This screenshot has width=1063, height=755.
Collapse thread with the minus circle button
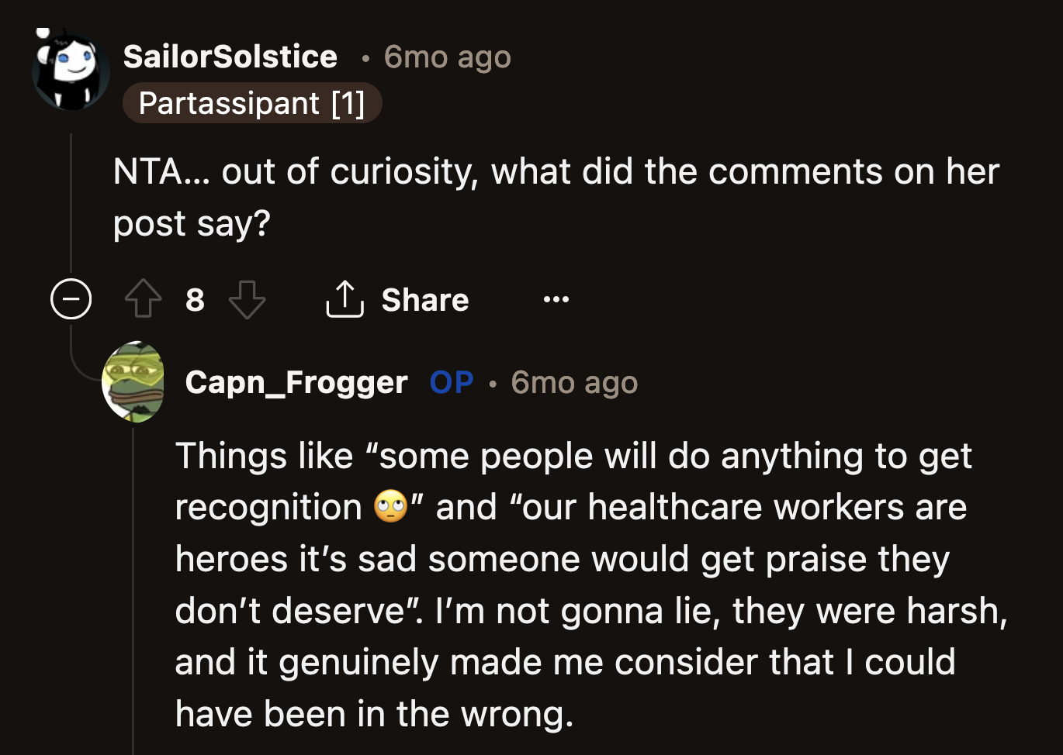click(71, 299)
